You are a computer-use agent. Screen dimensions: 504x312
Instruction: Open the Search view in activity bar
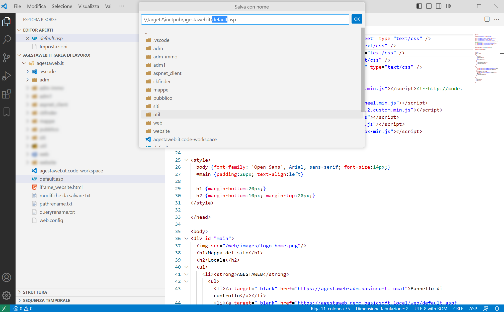pyautogui.click(x=7, y=40)
